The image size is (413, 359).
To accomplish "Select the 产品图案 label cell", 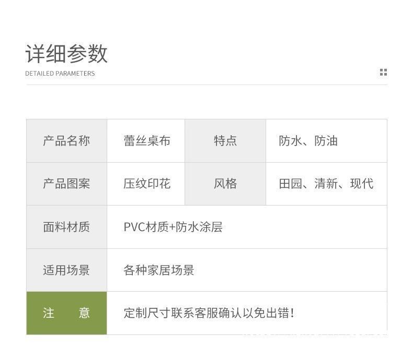I will coord(66,184).
